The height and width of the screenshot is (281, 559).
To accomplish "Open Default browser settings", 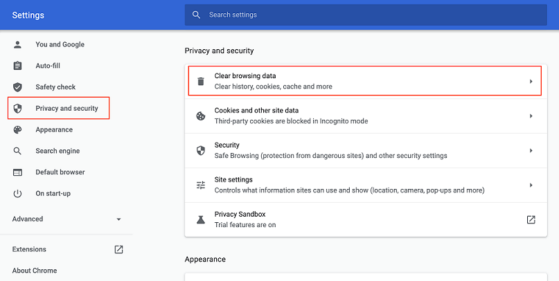I will 60,172.
